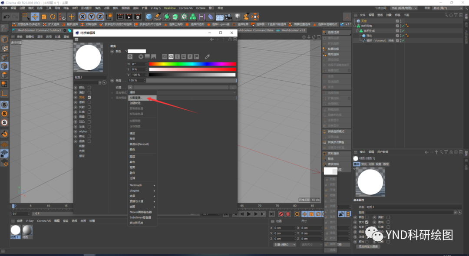Click the 转换选择模式 button
The image size is (469, 256).
pyautogui.click(x=337, y=131)
